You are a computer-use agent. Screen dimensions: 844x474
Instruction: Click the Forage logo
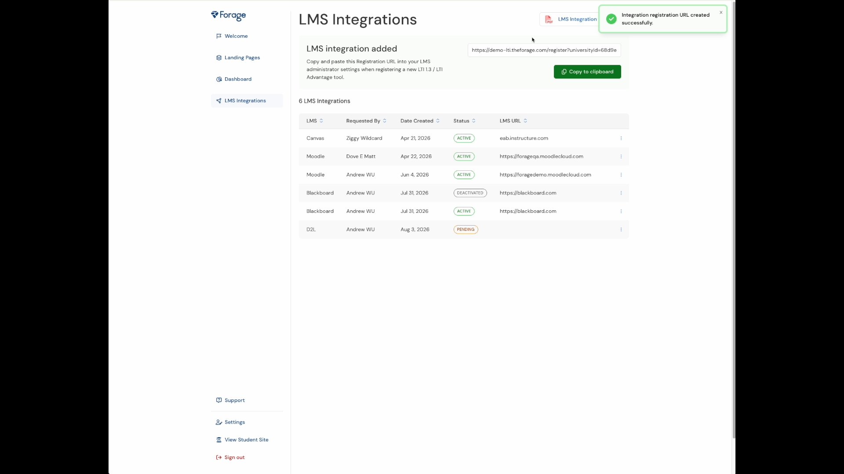tap(228, 16)
